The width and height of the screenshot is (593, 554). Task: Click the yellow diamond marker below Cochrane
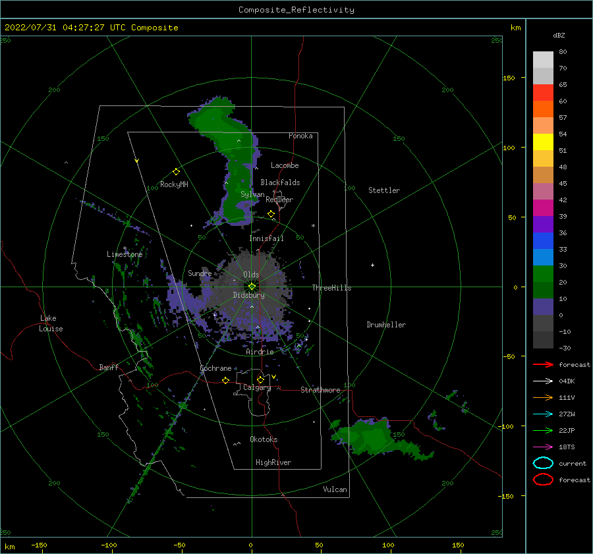click(225, 380)
